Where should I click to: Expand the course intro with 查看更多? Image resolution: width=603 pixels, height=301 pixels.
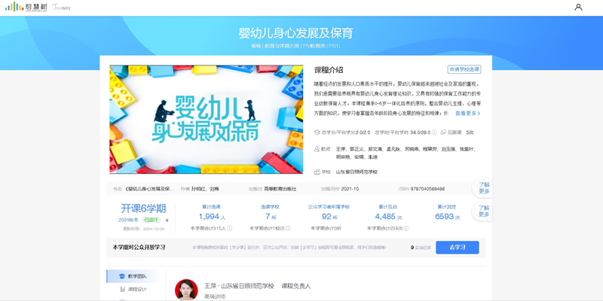tap(467, 114)
